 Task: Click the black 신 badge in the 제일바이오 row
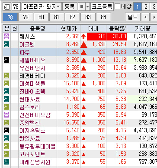click(x=6, y=60)
